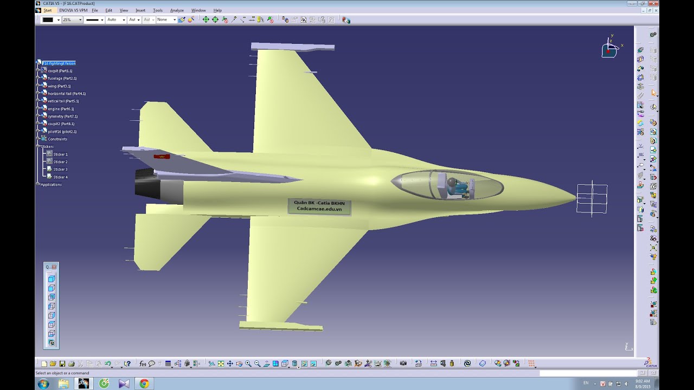Click the Windows Start button
The image size is (694, 390).
pyautogui.click(x=43, y=383)
